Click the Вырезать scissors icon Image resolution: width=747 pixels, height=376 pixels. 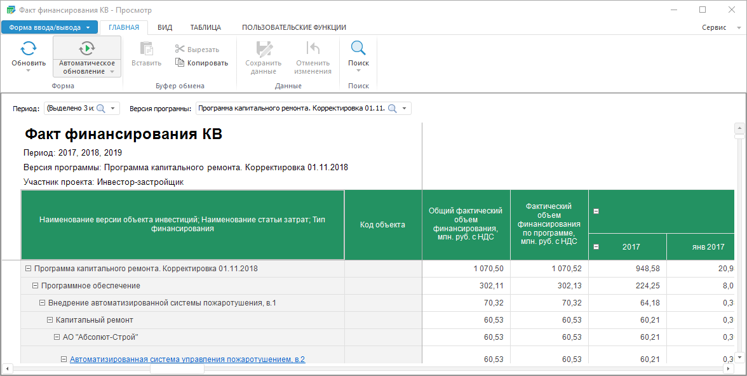point(180,50)
